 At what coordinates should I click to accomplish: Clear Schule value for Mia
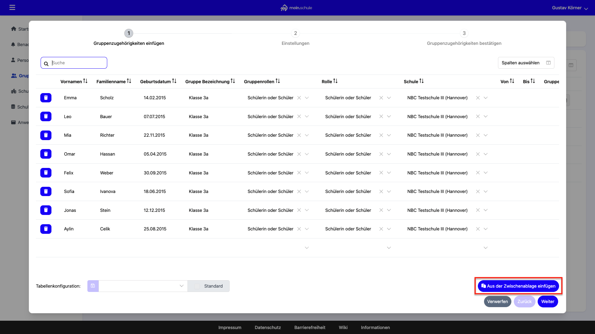tap(478, 135)
